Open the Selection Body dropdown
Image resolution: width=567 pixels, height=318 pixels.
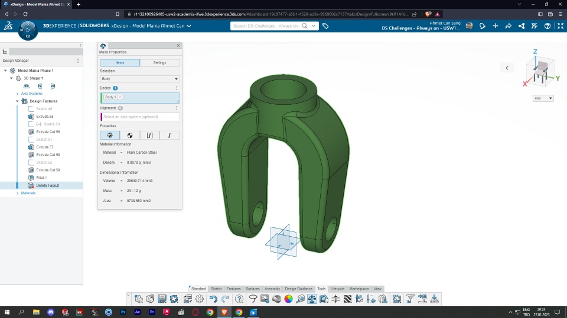click(139, 78)
